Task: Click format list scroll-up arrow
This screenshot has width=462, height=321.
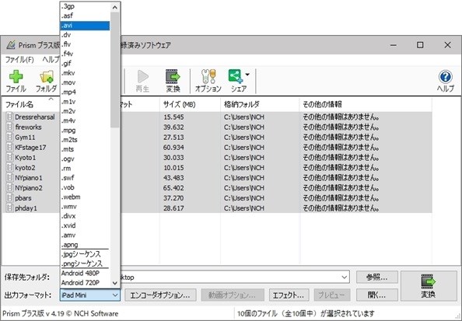Action: pos(115,7)
